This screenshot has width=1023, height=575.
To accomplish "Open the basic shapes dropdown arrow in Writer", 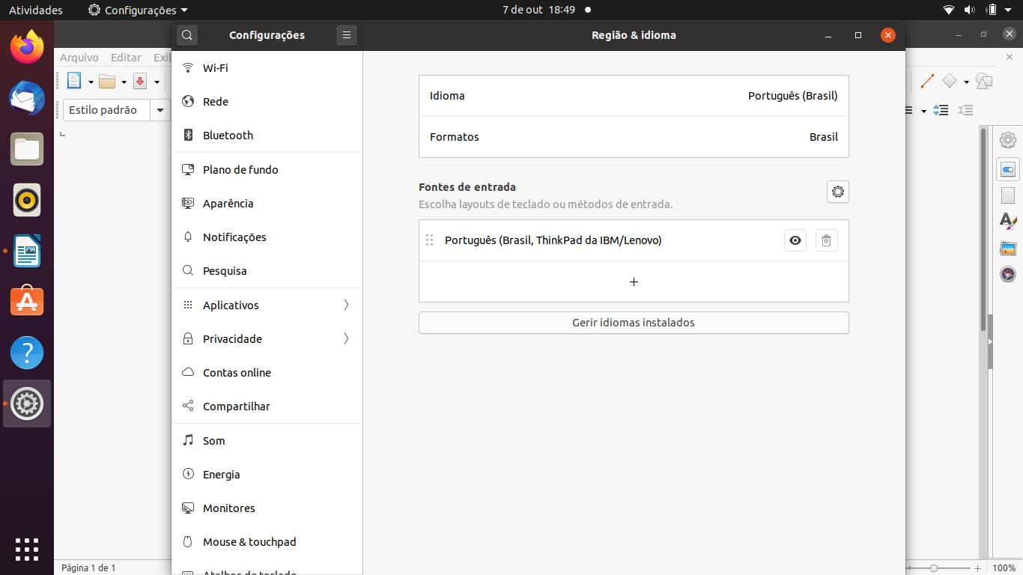I will 966,82.
